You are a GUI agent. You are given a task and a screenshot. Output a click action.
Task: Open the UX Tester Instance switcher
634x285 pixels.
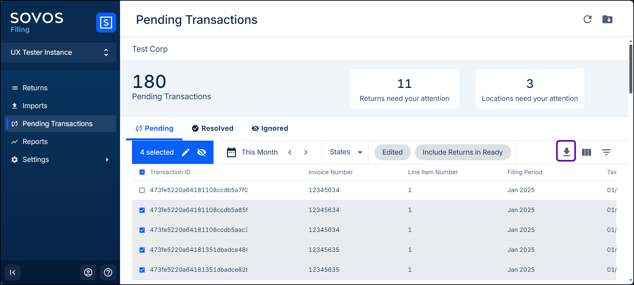(58, 52)
